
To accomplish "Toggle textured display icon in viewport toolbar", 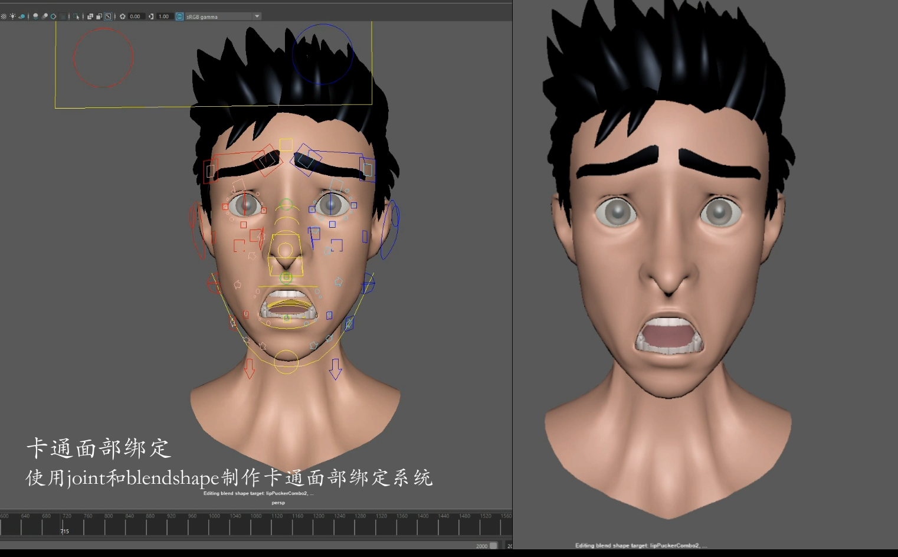I will (x=4, y=17).
